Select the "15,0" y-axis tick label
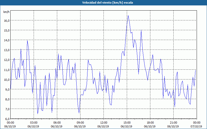Screen dimensions: 207x129 (6, 30)
